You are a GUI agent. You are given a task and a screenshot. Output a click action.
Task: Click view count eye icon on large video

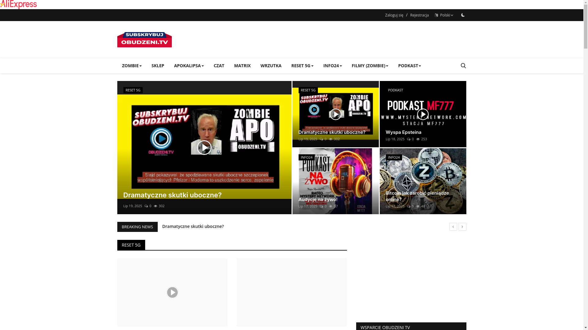[x=156, y=206]
